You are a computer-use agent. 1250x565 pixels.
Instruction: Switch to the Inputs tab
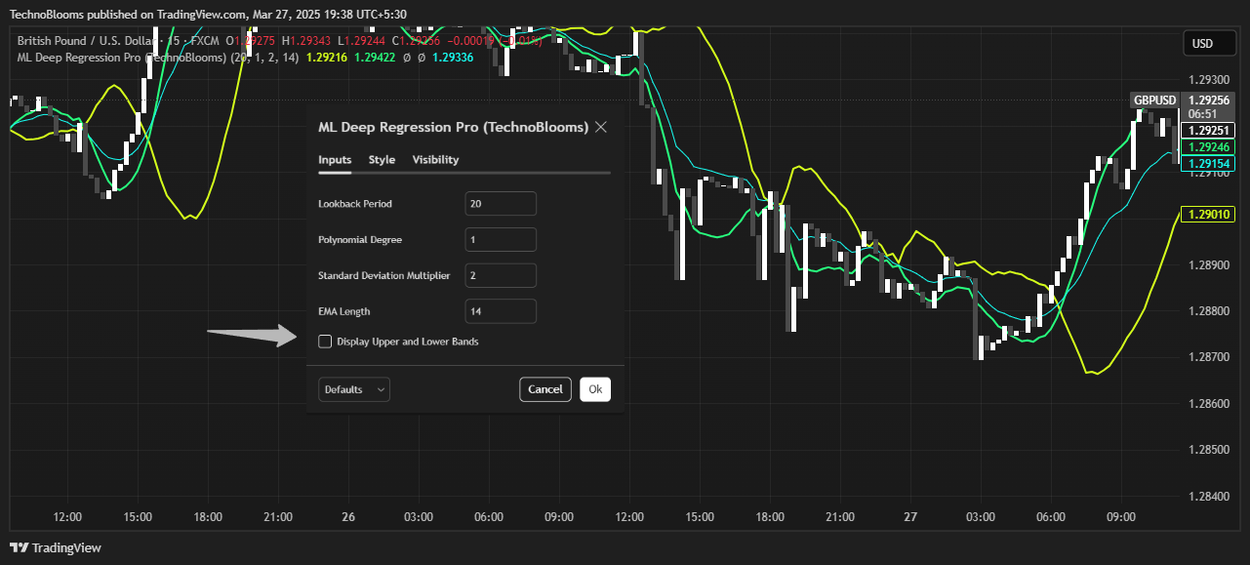335,159
